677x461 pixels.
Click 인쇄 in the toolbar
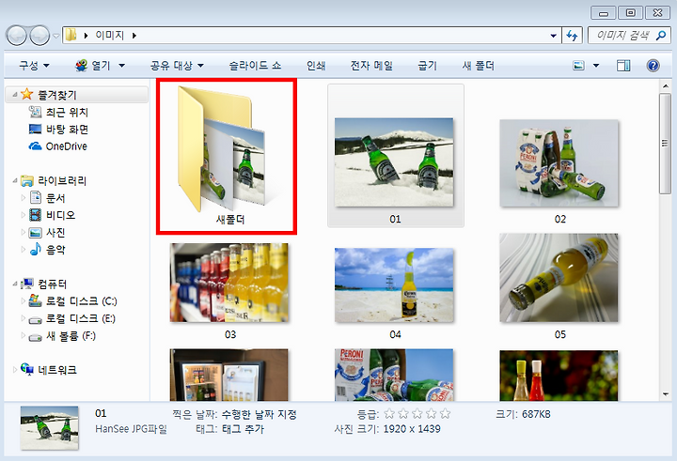pyautogui.click(x=316, y=66)
